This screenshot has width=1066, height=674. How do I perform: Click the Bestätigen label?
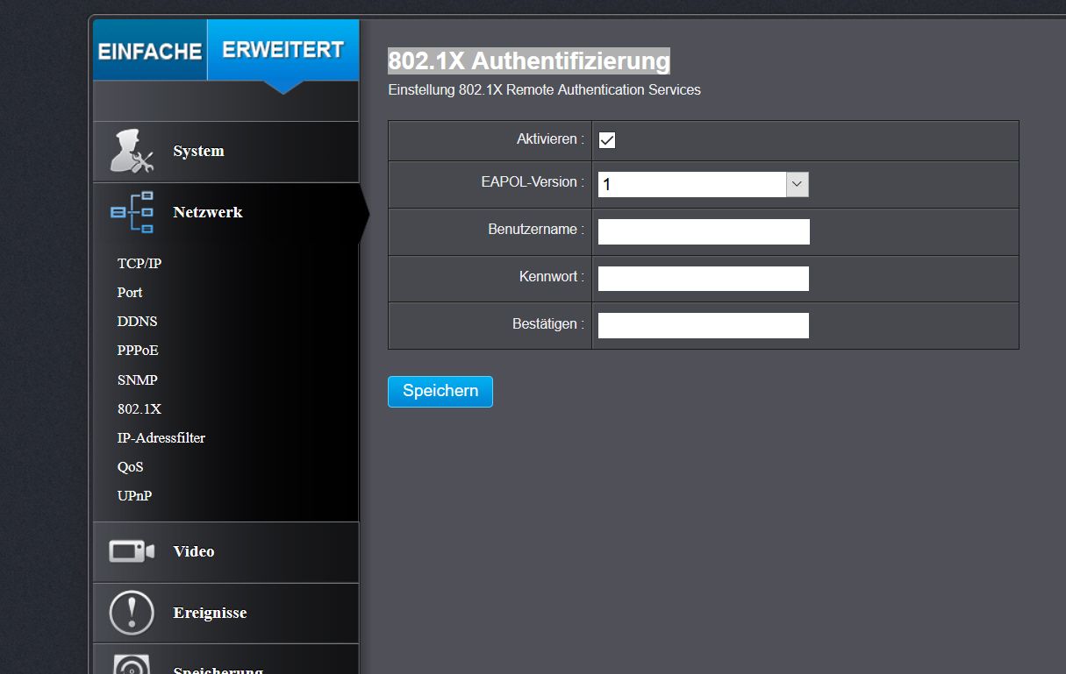click(x=548, y=324)
